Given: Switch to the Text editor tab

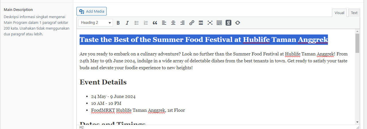Looking at the screenshot, I should point(354,13).
